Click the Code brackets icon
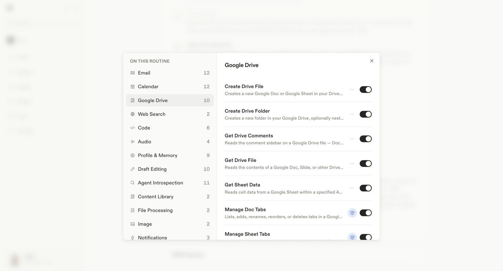Image resolution: width=503 pixels, height=271 pixels. (132, 128)
